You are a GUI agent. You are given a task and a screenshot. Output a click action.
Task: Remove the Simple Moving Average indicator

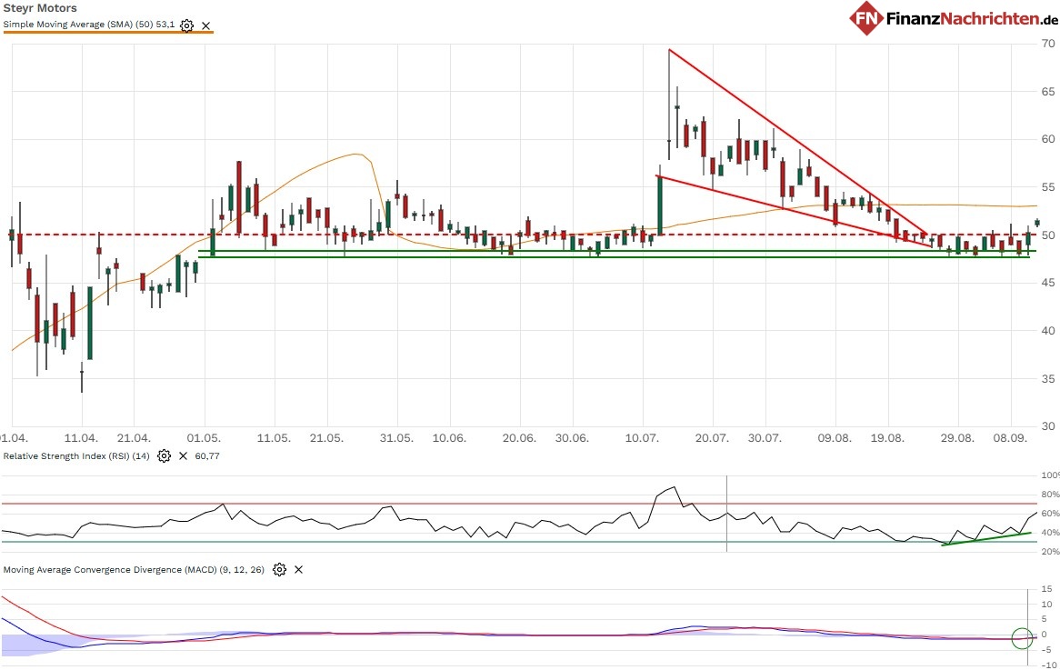coord(206,25)
